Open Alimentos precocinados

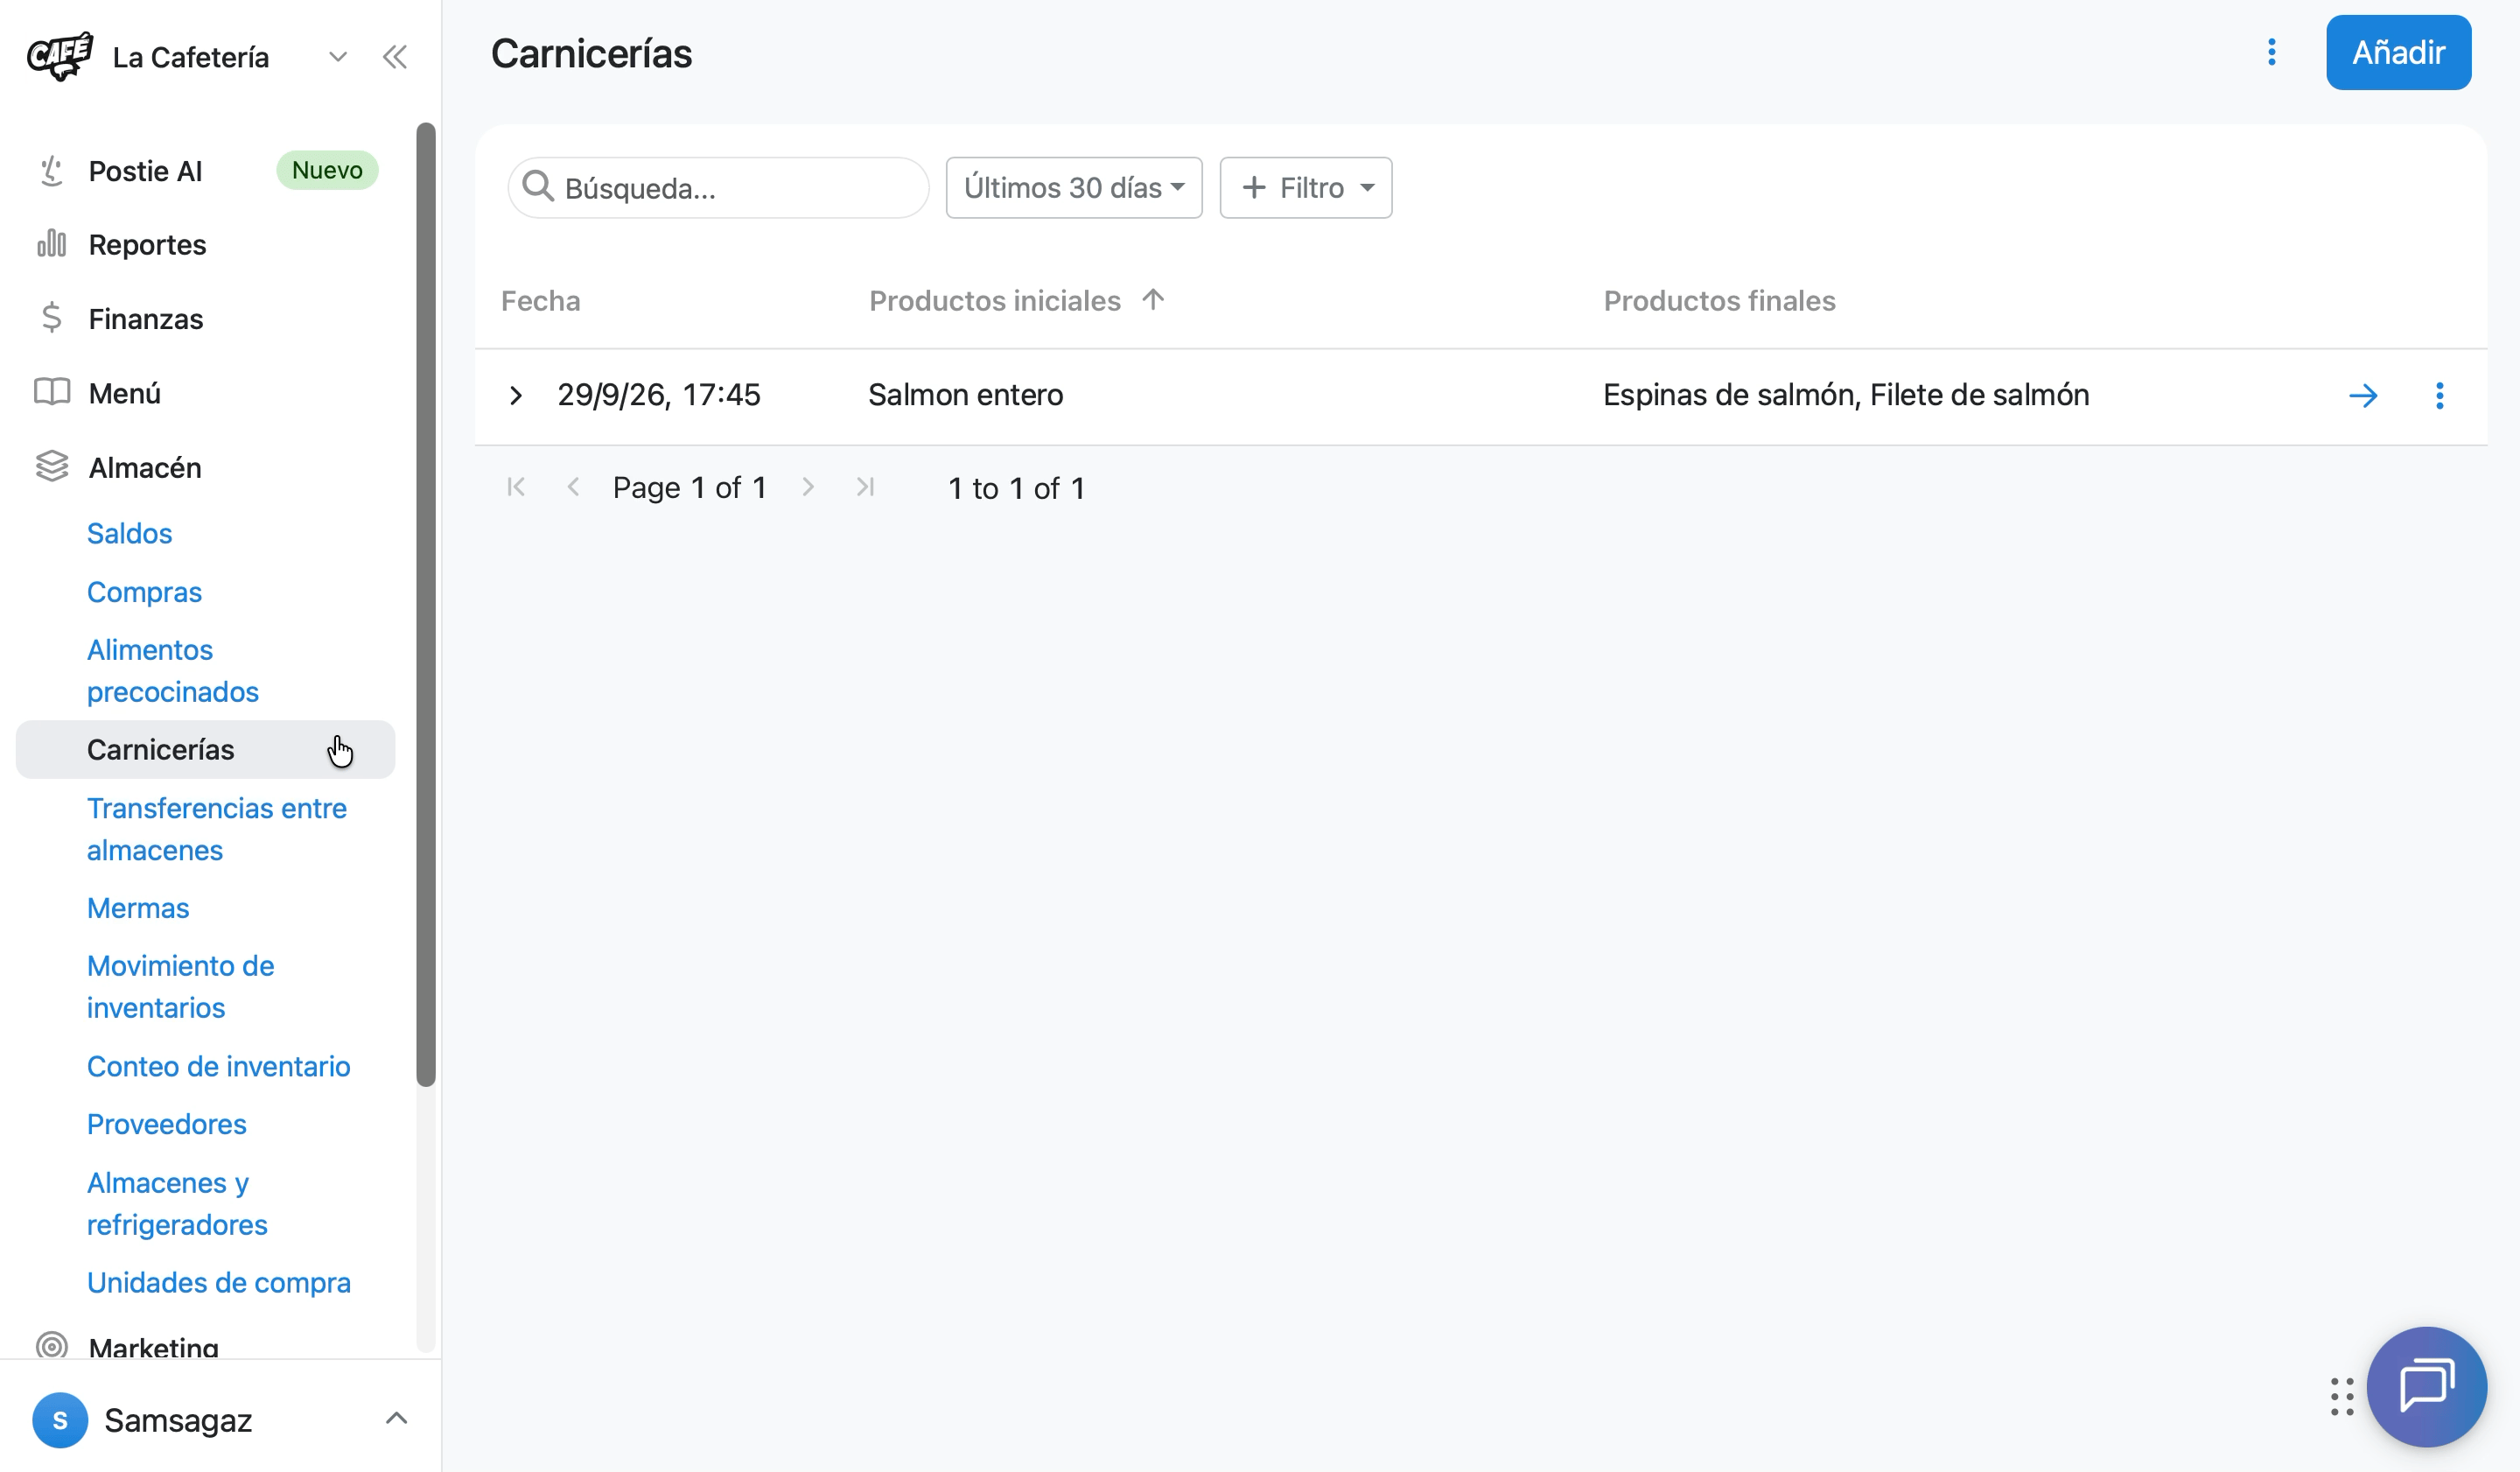[x=172, y=671]
